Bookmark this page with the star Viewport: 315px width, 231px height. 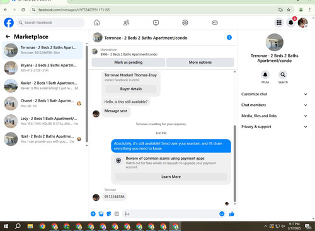[x=289, y=9]
